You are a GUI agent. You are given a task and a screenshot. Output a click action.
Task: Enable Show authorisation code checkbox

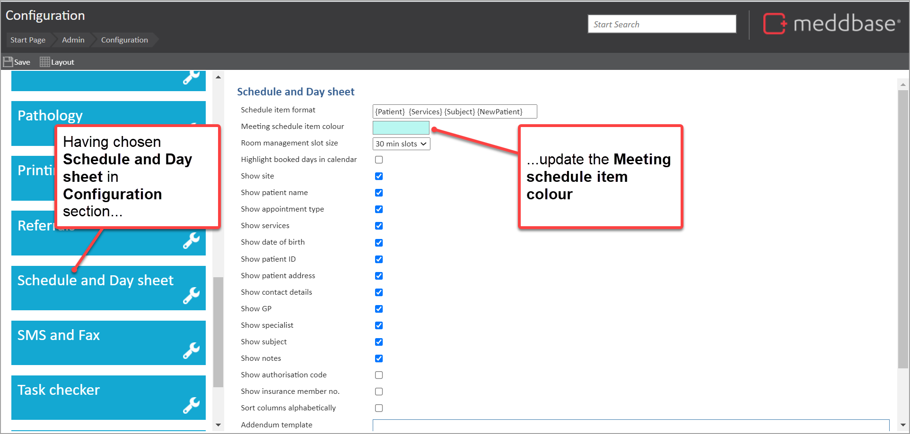coord(379,375)
